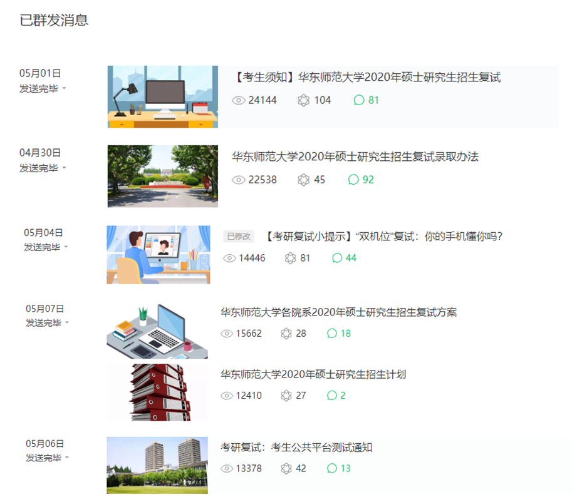This screenshot has height=497, width=572.
Task: Click the comment bubble icon showing 92
Action: click(353, 180)
